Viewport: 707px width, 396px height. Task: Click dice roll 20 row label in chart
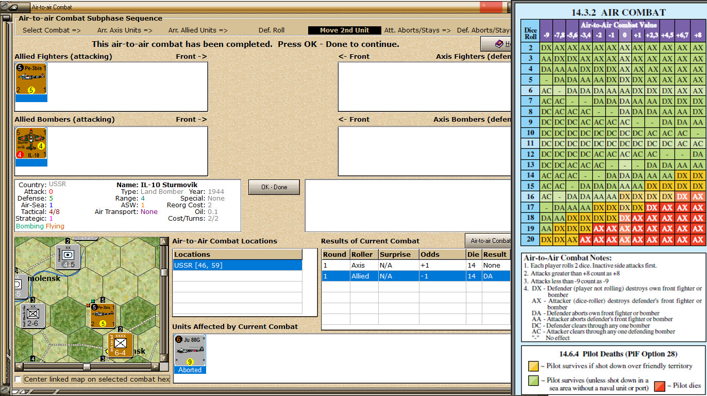pyautogui.click(x=530, y=239)
